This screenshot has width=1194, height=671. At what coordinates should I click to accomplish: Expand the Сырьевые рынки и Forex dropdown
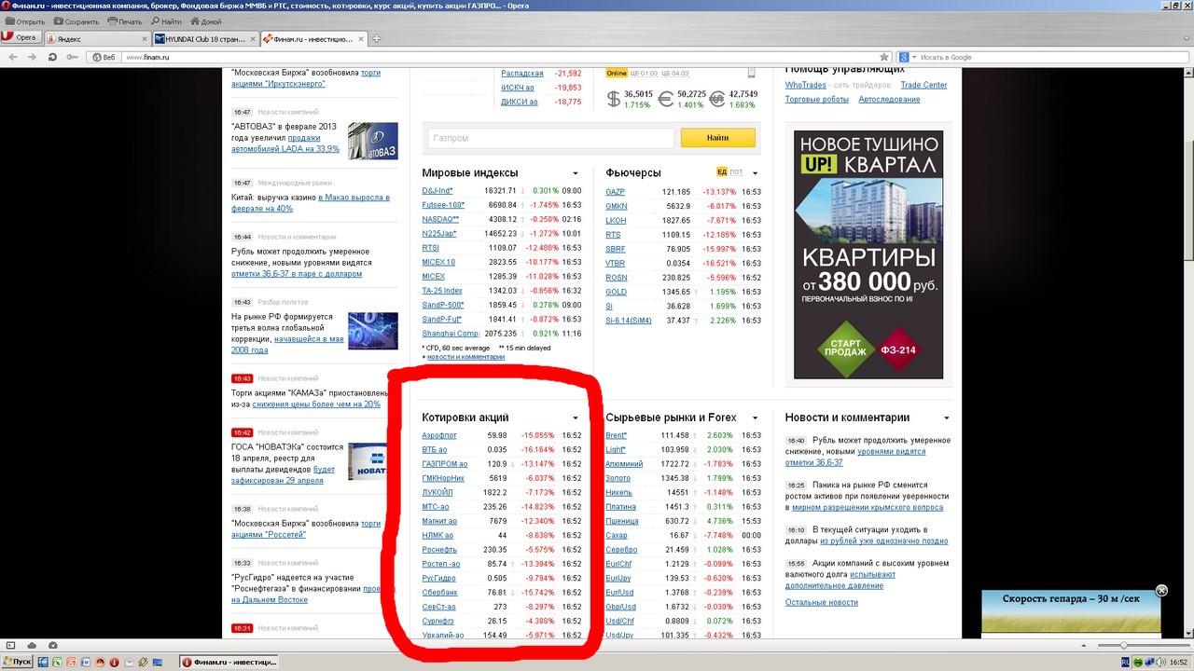[x=755, y=418]
